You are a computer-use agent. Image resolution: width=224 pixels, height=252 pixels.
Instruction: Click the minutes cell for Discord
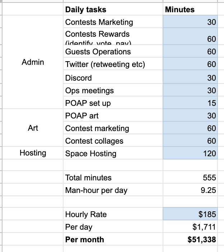point(190,78)
